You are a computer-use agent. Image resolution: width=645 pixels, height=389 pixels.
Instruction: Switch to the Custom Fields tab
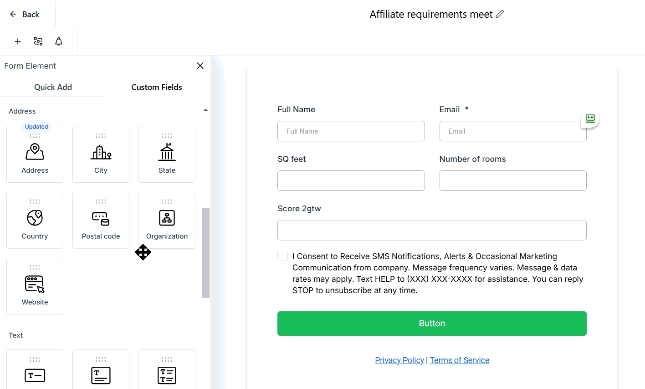(157, 87)
